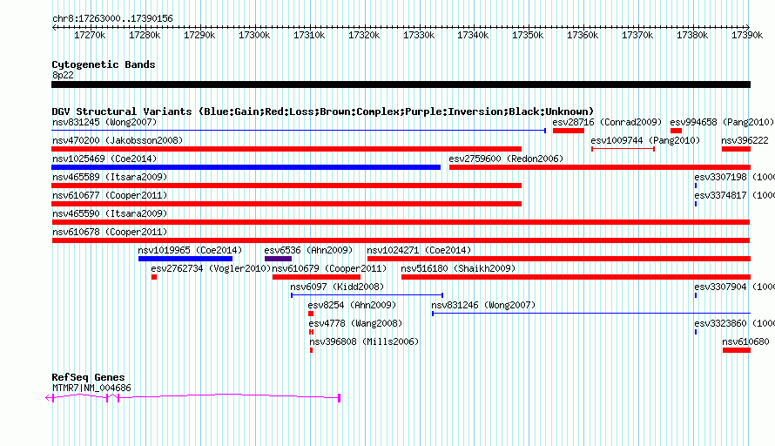The image size is (775, 446).
Task: Click the red bar under nsv610680
Action: pyautogui.click(x=737, y=350)
